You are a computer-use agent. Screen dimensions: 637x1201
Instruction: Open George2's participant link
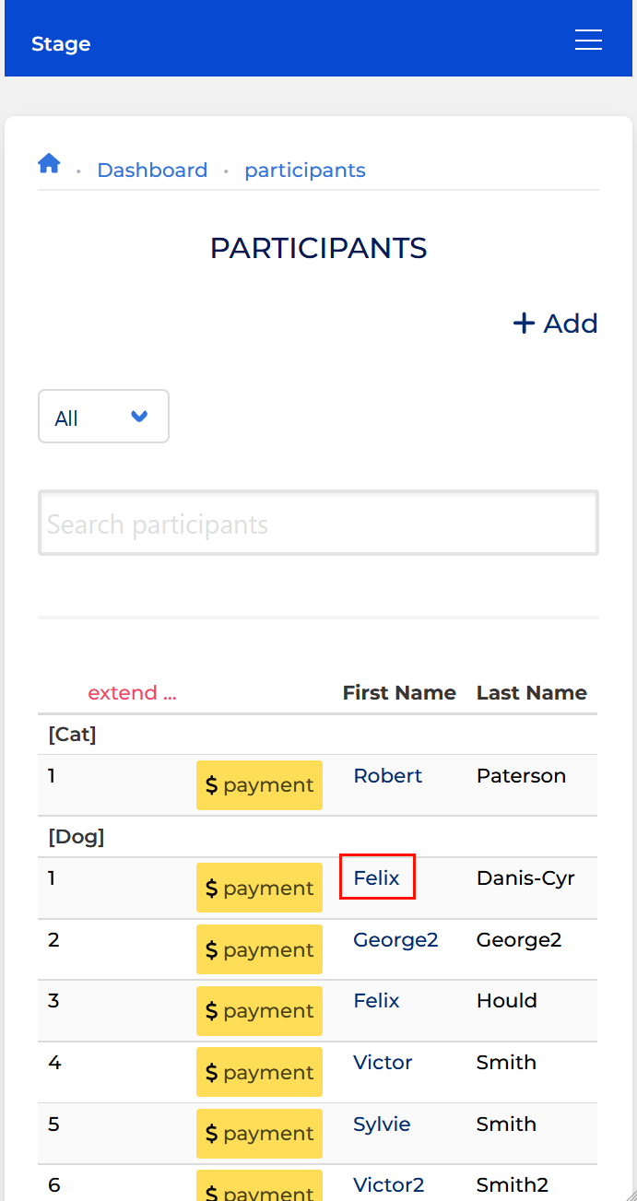(395, 940)
